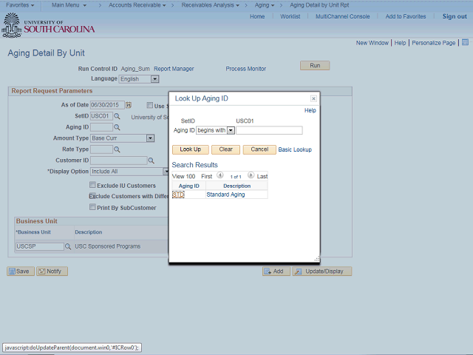The width and height of the screenshot is (473, 355).
Task: Focus the Business Unit USCSP field
Action: [39, 246]
